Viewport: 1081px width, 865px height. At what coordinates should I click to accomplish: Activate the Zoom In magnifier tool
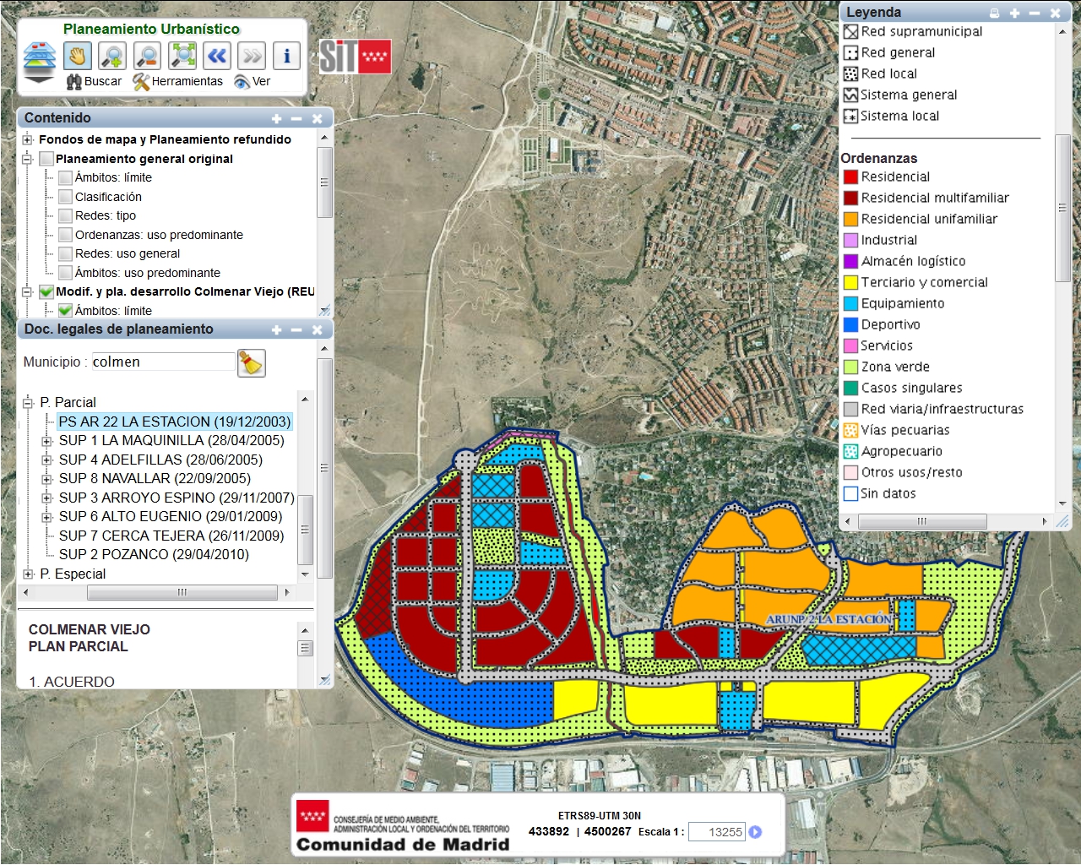coord(112,56)
